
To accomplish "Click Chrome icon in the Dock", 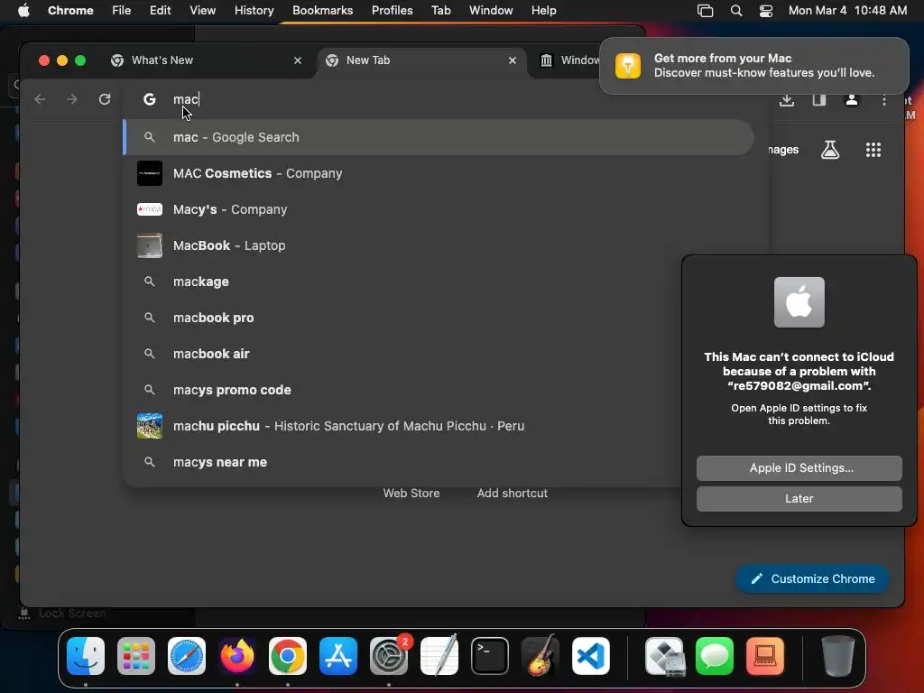I will 288,656.
